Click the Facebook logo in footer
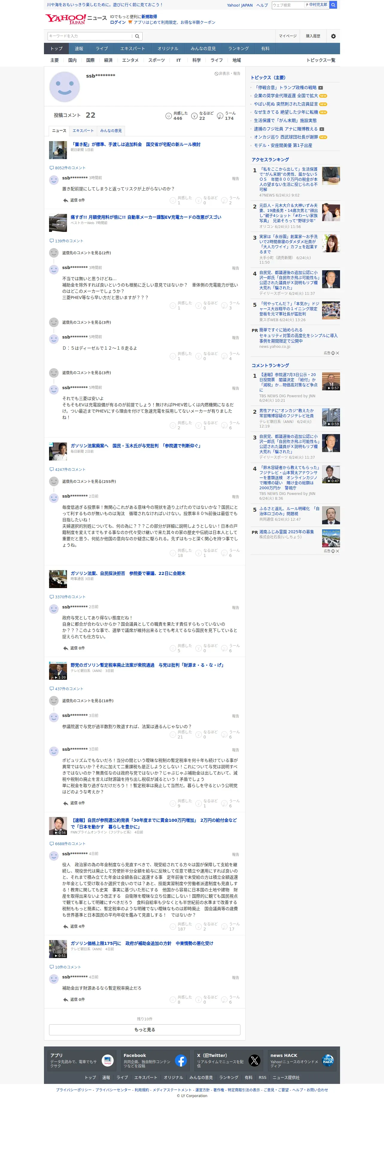 (x=181, y=1060)
